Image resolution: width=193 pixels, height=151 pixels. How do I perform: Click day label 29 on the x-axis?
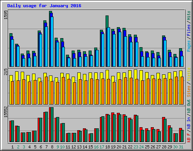coord(170,147)
